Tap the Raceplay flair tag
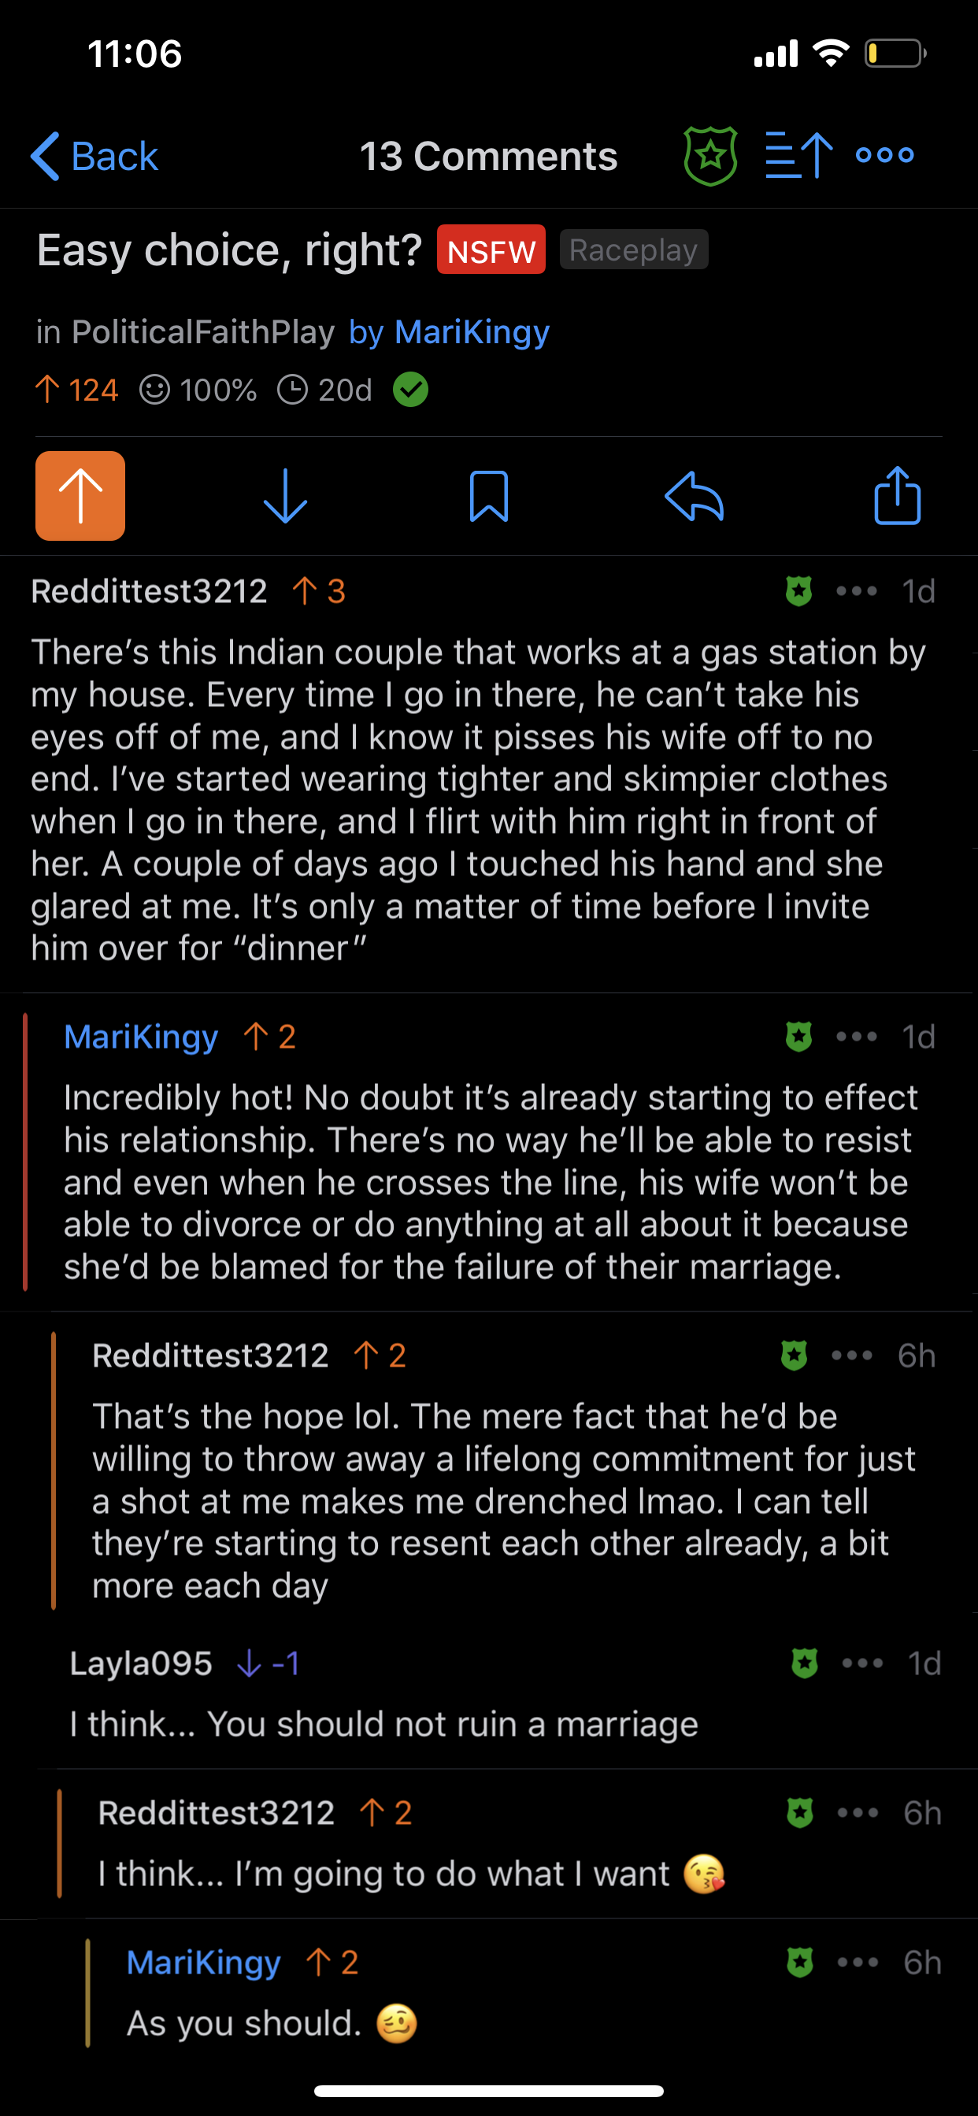Image resolution: width=978 pixels, height=2116 pixels. (633, 250)
